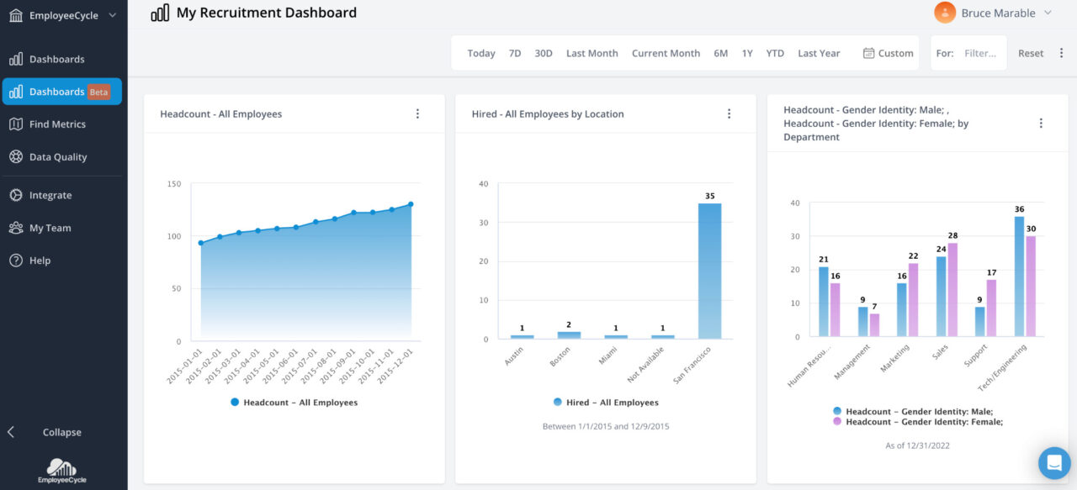Click the Reset filter button
This screenshot has width=1077, height=490.
(x=1030, y=52)
